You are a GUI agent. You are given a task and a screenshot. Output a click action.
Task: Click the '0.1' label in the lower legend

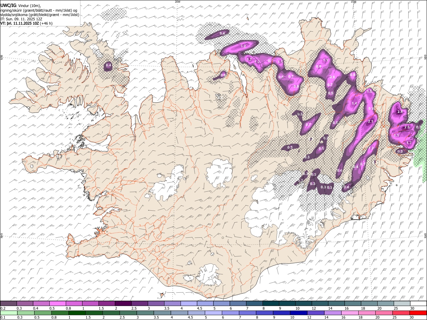click(3, 318)
